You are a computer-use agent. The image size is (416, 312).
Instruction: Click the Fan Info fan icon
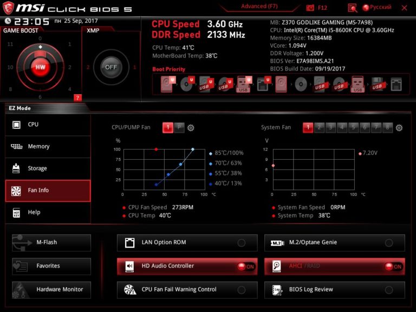tap(16, 191)
